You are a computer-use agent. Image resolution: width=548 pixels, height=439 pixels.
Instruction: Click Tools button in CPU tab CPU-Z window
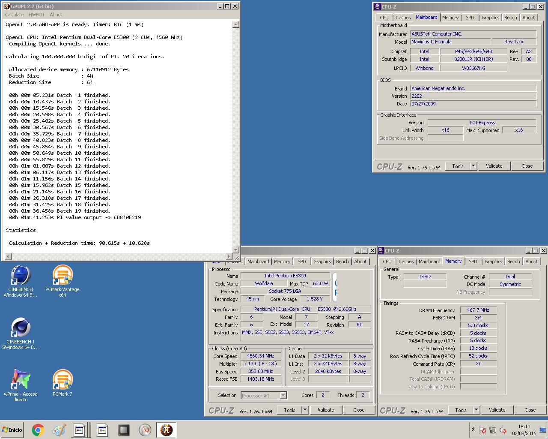tap(289, 410)
